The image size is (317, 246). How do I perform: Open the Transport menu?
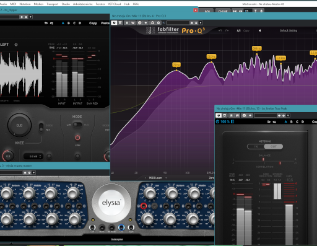click(53, 4)
